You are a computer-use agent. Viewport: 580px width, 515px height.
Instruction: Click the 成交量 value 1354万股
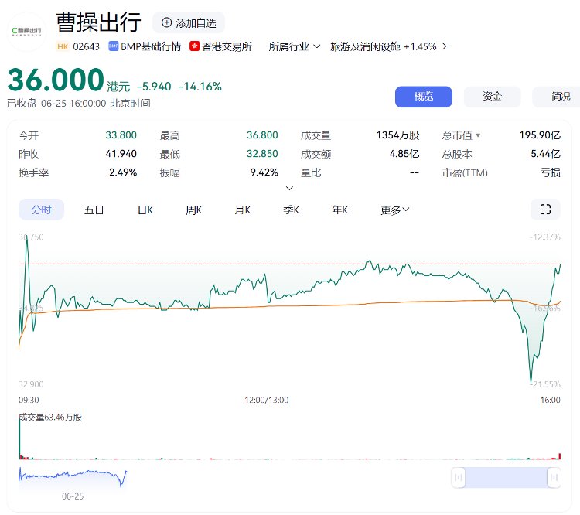[397, 135]
